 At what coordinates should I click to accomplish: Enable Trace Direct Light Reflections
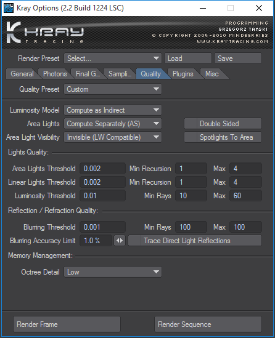[x=195, y=241]
